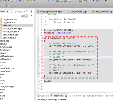The image size is (113, 101).
Task: Click the uart_middle.h header file icon
Action: [x=1, y=38]
